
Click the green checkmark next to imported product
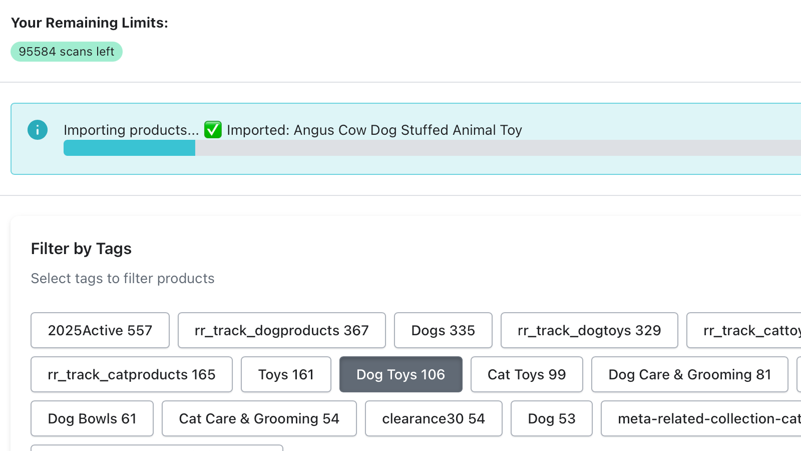coord(213,130)
